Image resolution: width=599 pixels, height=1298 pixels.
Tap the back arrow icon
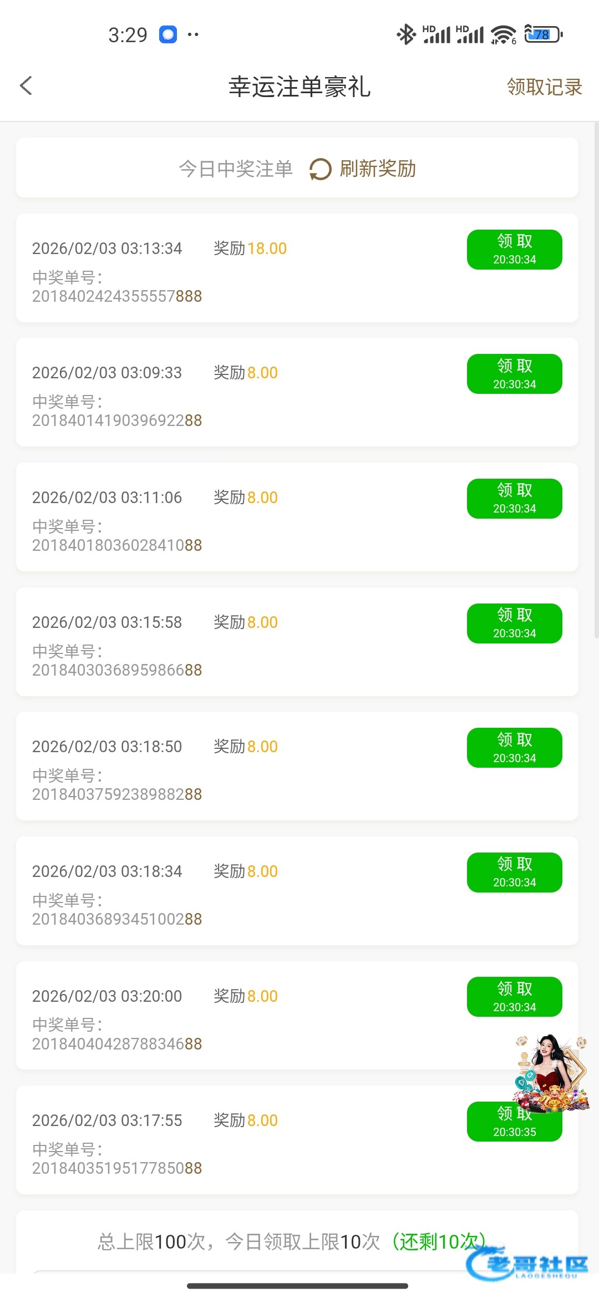point(26,86)
